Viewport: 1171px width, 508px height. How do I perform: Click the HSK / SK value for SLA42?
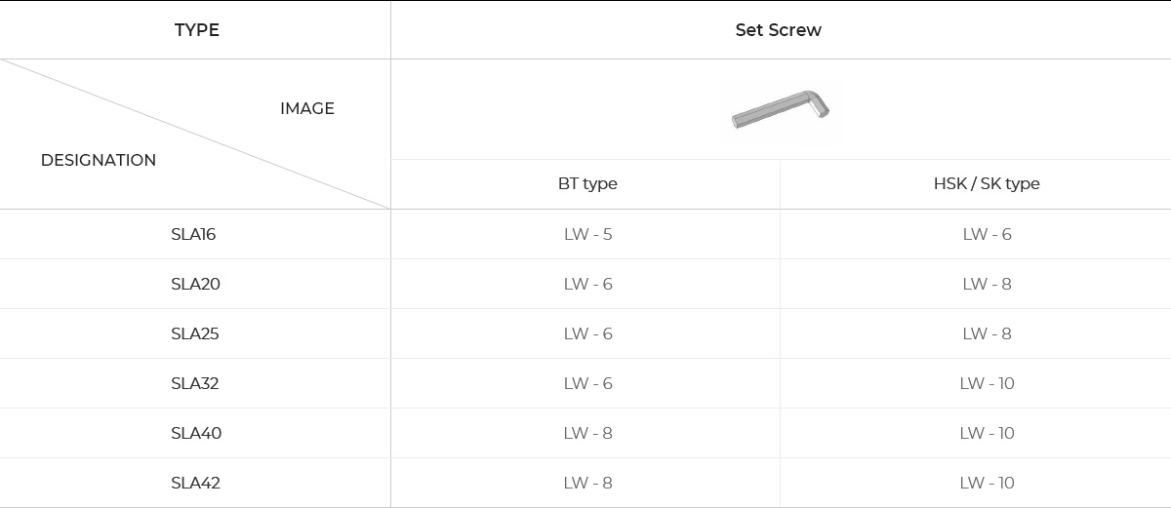[x=987, y=483]
